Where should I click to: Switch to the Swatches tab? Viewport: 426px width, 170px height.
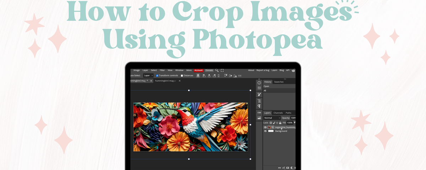coord(279,82)
